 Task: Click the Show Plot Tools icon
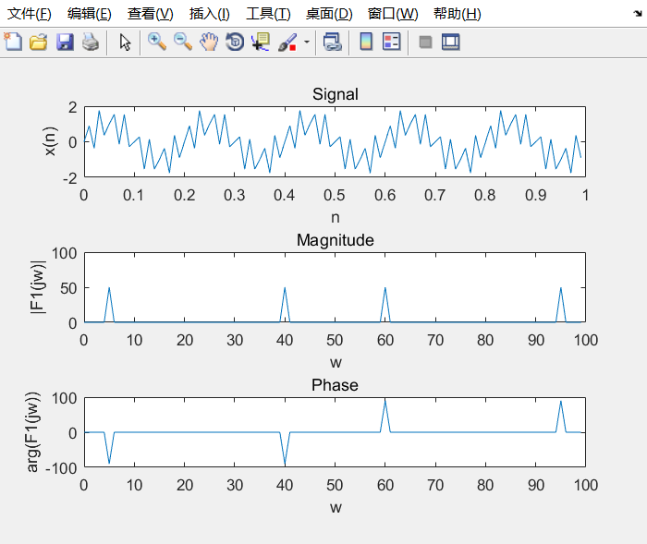point(451,42)
